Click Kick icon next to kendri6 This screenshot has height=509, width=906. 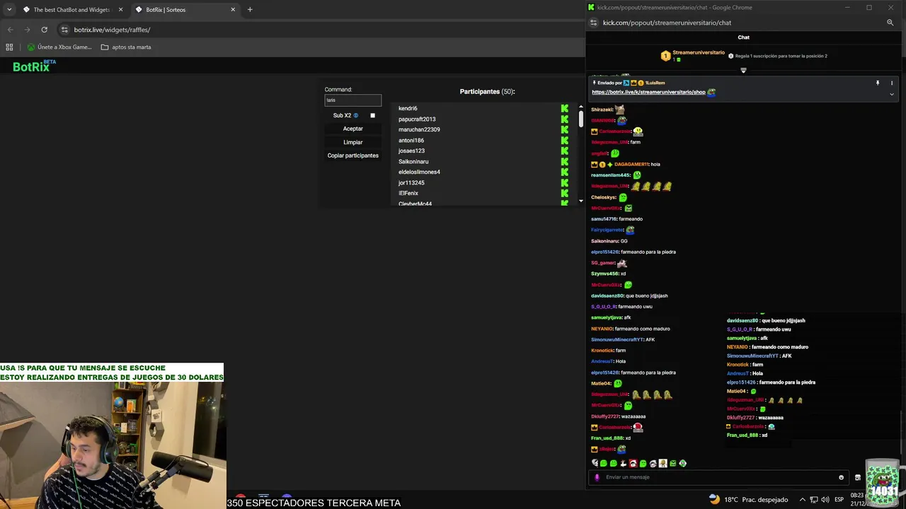point(564,109)
